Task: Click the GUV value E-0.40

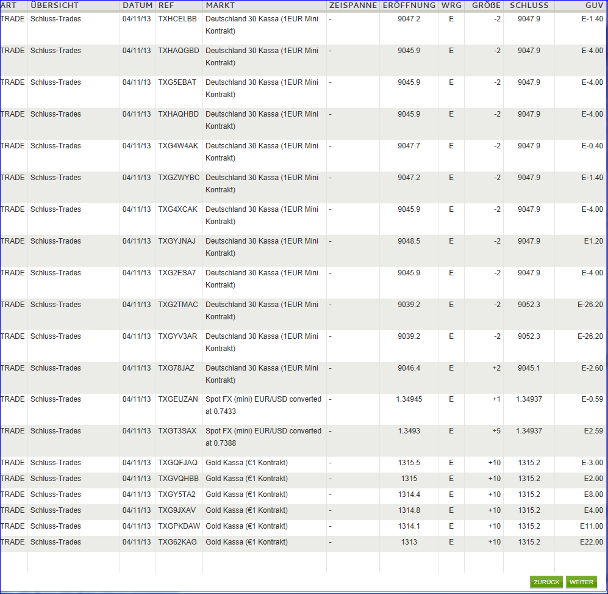Action: point(592,145)
